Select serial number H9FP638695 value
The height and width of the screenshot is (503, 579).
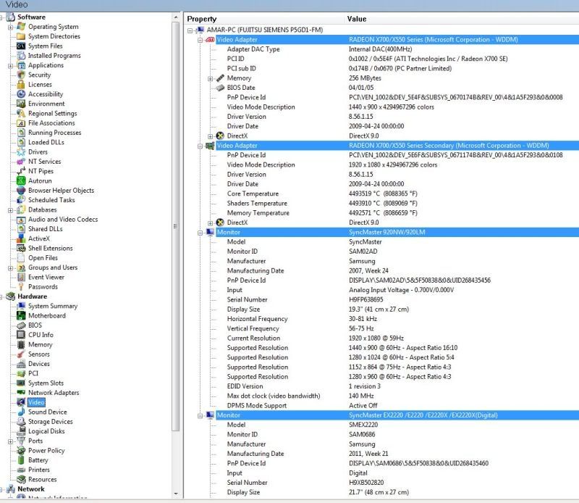(x=366, y=299)
